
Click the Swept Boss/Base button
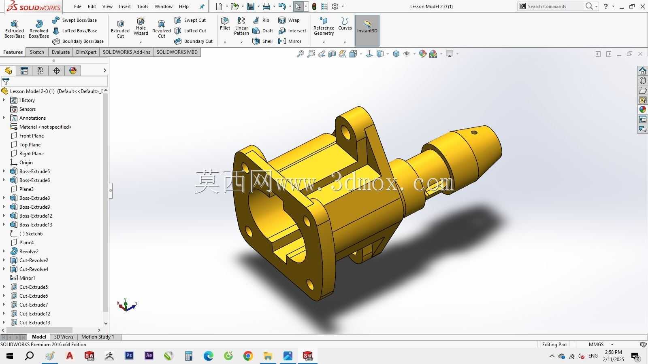pyautogui.click(x=75, y=20)
